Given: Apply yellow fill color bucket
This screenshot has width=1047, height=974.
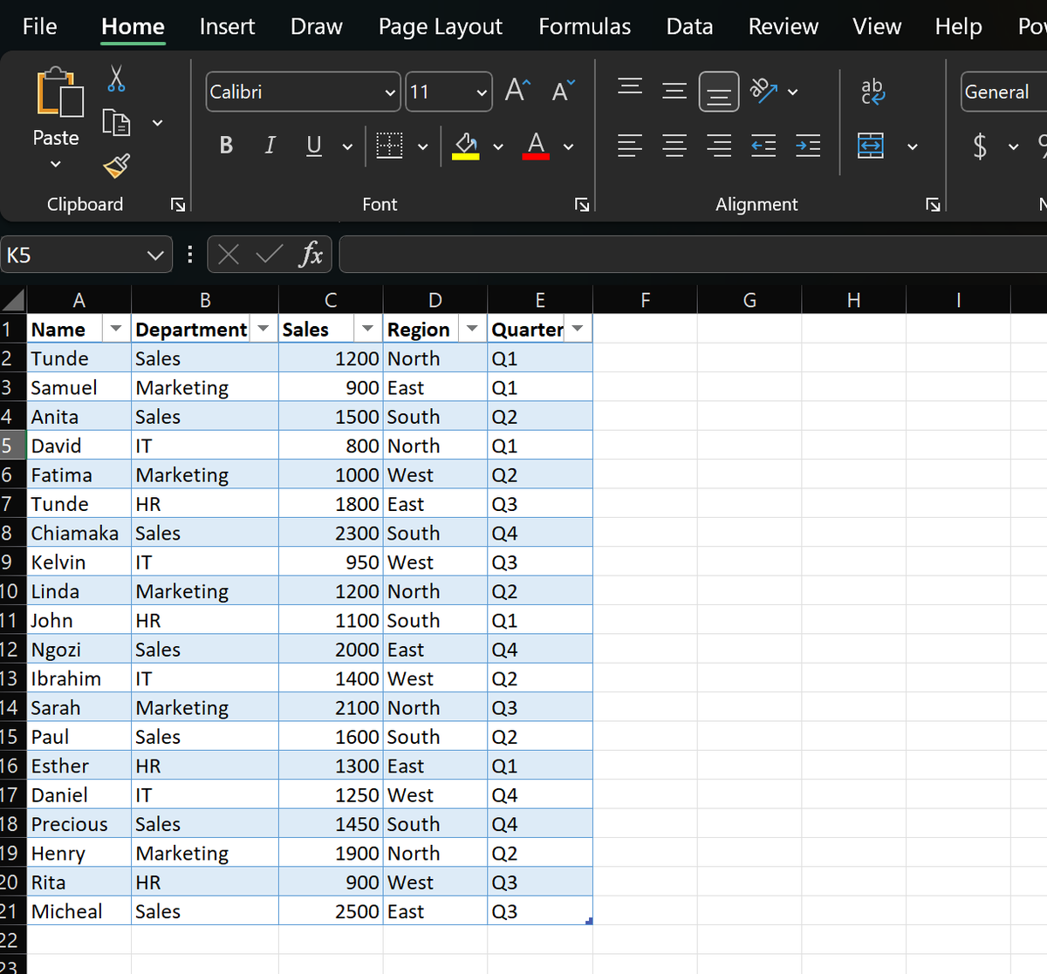Looking at the screenshot, I should (x=466, y=146).
